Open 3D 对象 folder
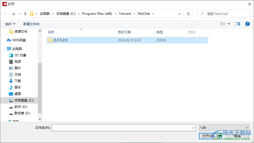254x143 pixels. (20, 55)
